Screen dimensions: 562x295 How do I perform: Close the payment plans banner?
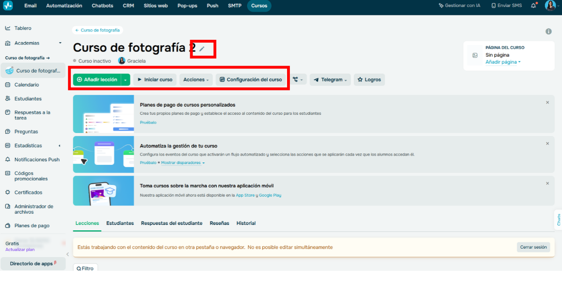point(547,102)
